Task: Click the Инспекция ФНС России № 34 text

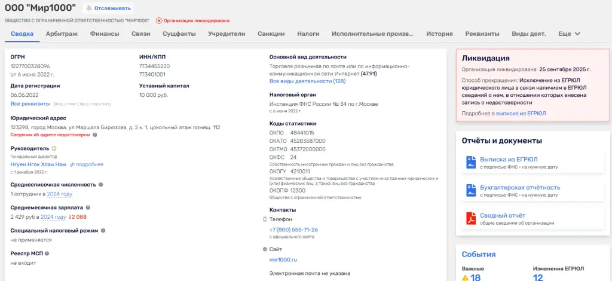Action: (324, 104)
